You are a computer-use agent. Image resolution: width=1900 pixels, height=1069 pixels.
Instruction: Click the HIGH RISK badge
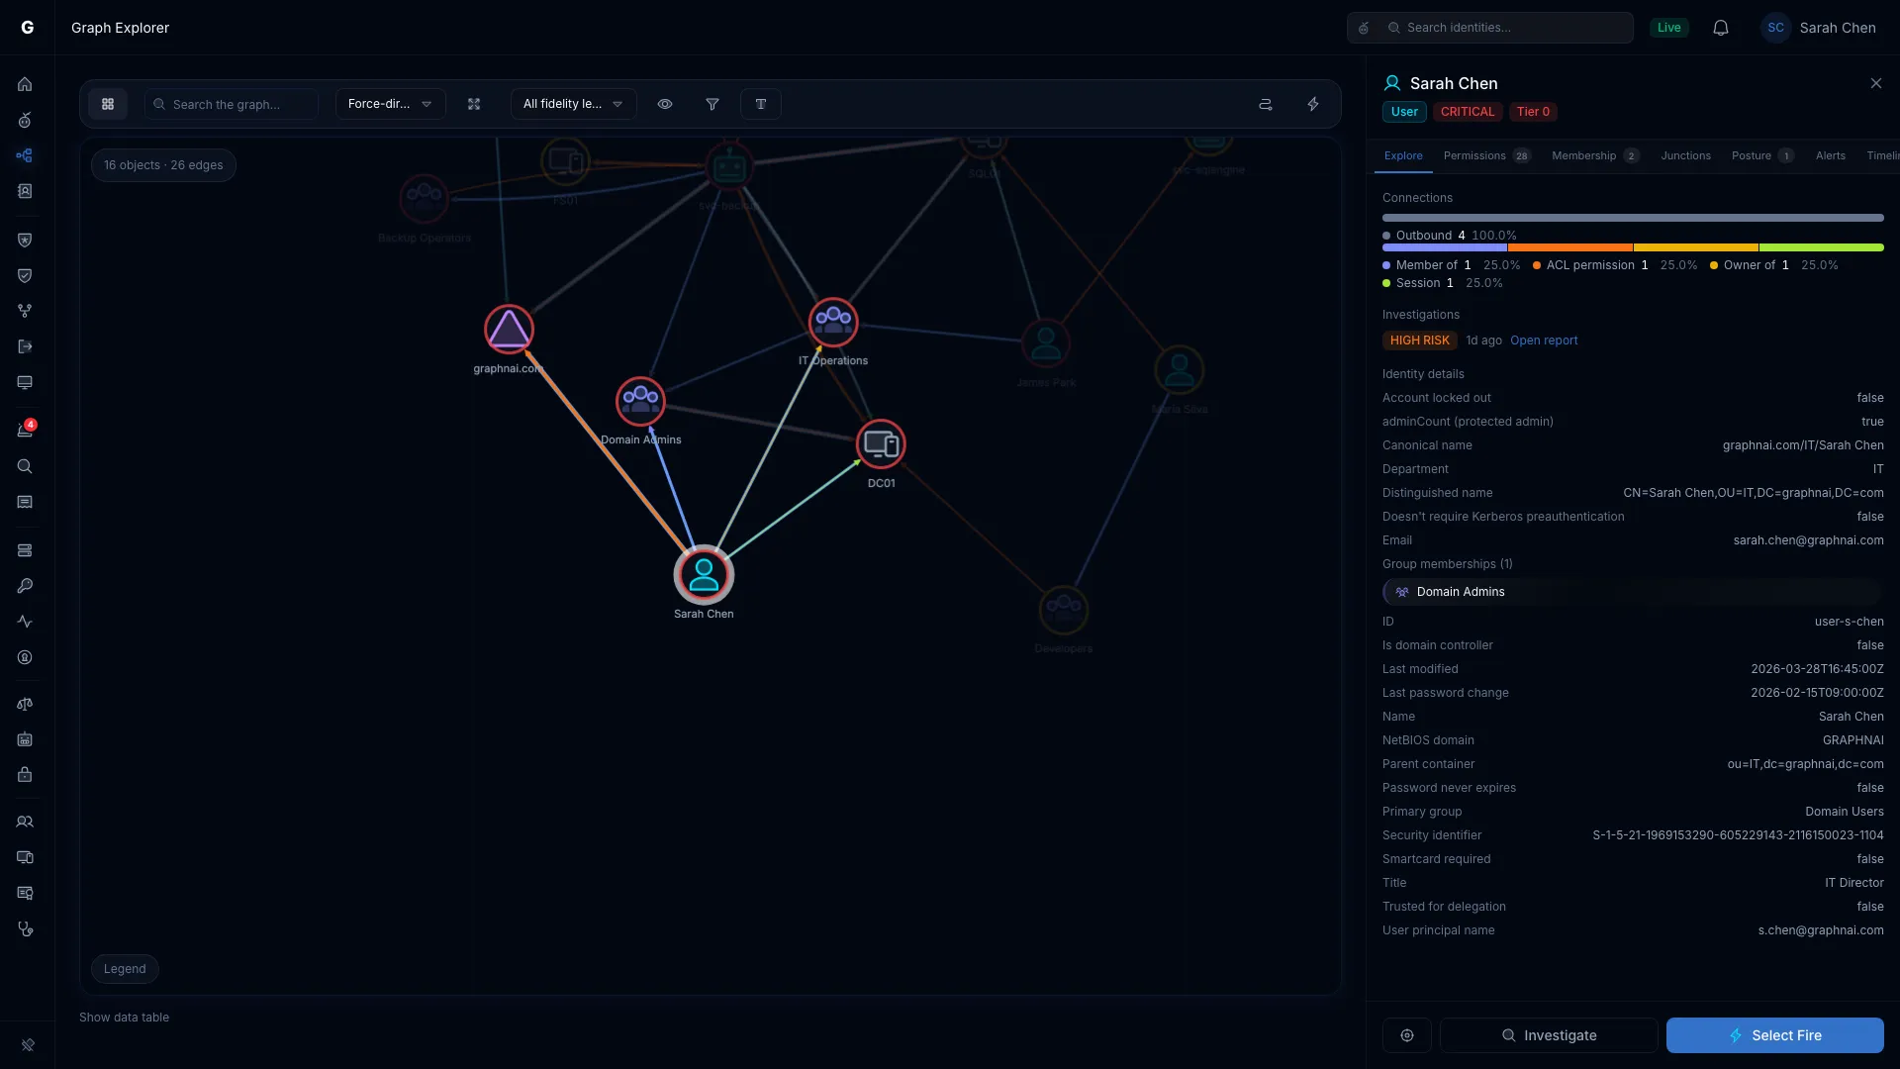coord(1419,340)
